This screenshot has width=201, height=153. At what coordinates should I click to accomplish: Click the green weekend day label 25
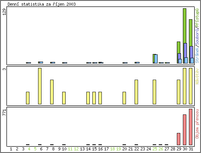coord(155,149)
